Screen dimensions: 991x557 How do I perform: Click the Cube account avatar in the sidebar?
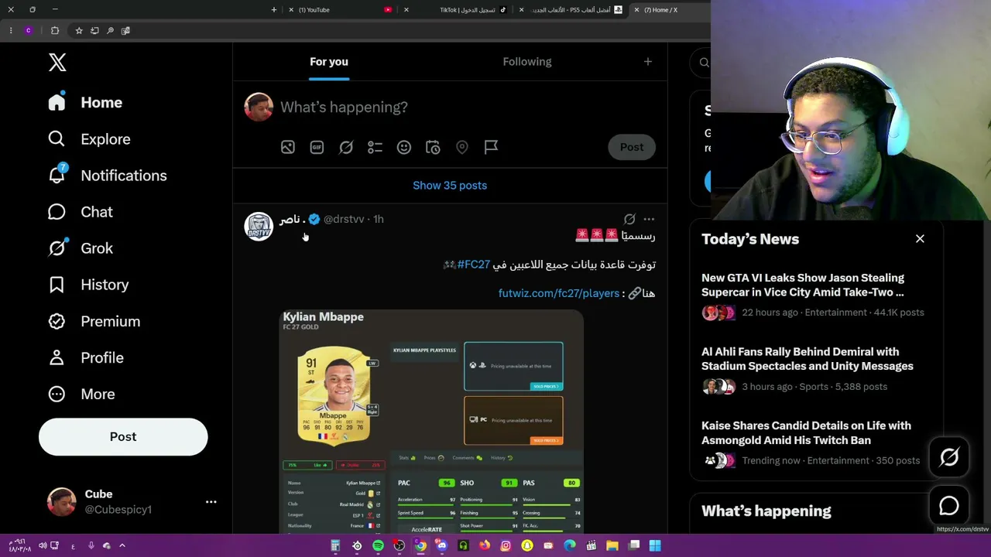[x=62, y=502]
